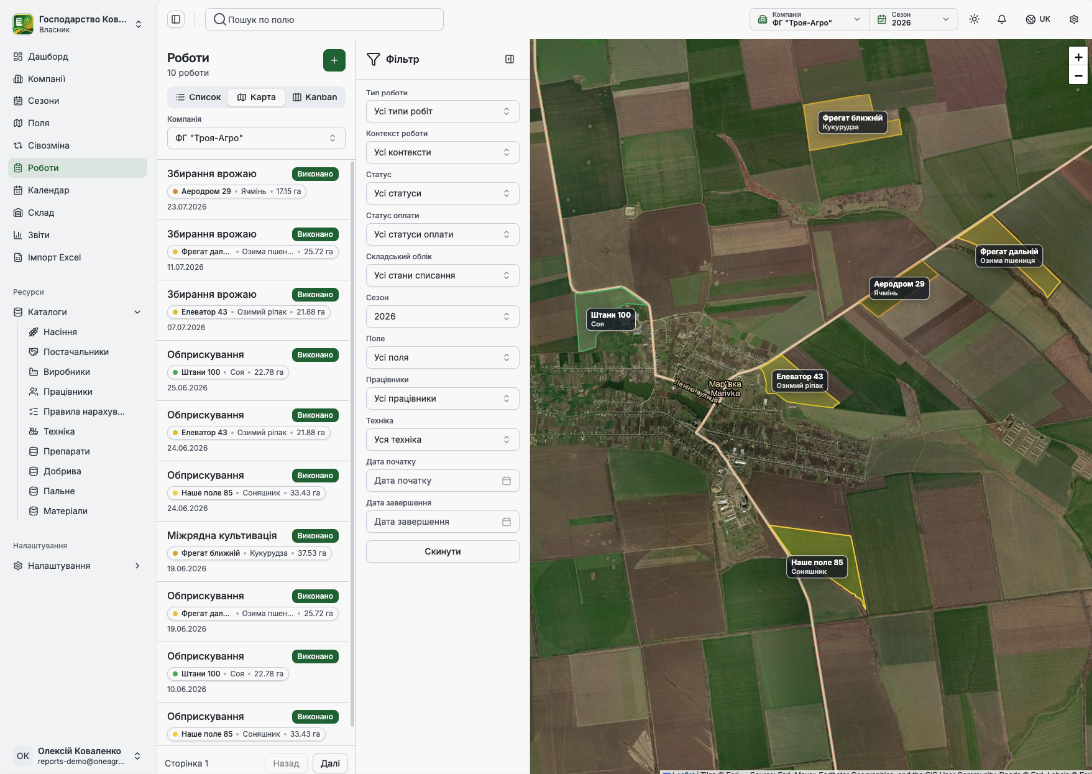
Task: Pick Дата завершення date field
Action: 443,522
